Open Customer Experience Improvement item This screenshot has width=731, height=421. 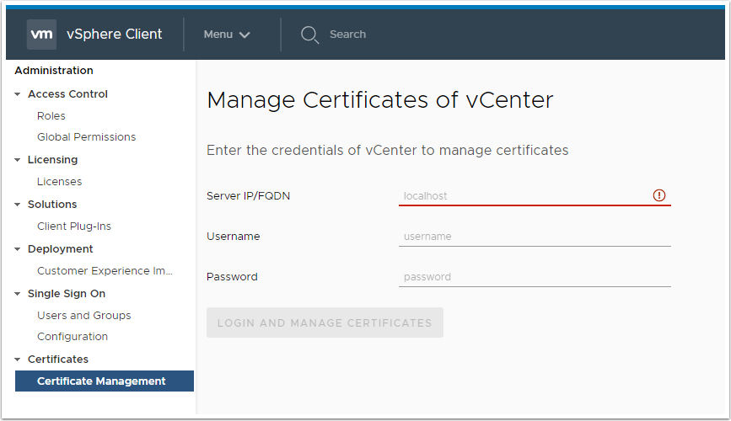[105, 270]
